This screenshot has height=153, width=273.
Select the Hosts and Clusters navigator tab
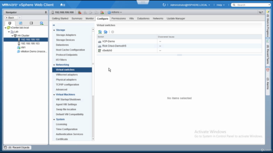(10, 23)
